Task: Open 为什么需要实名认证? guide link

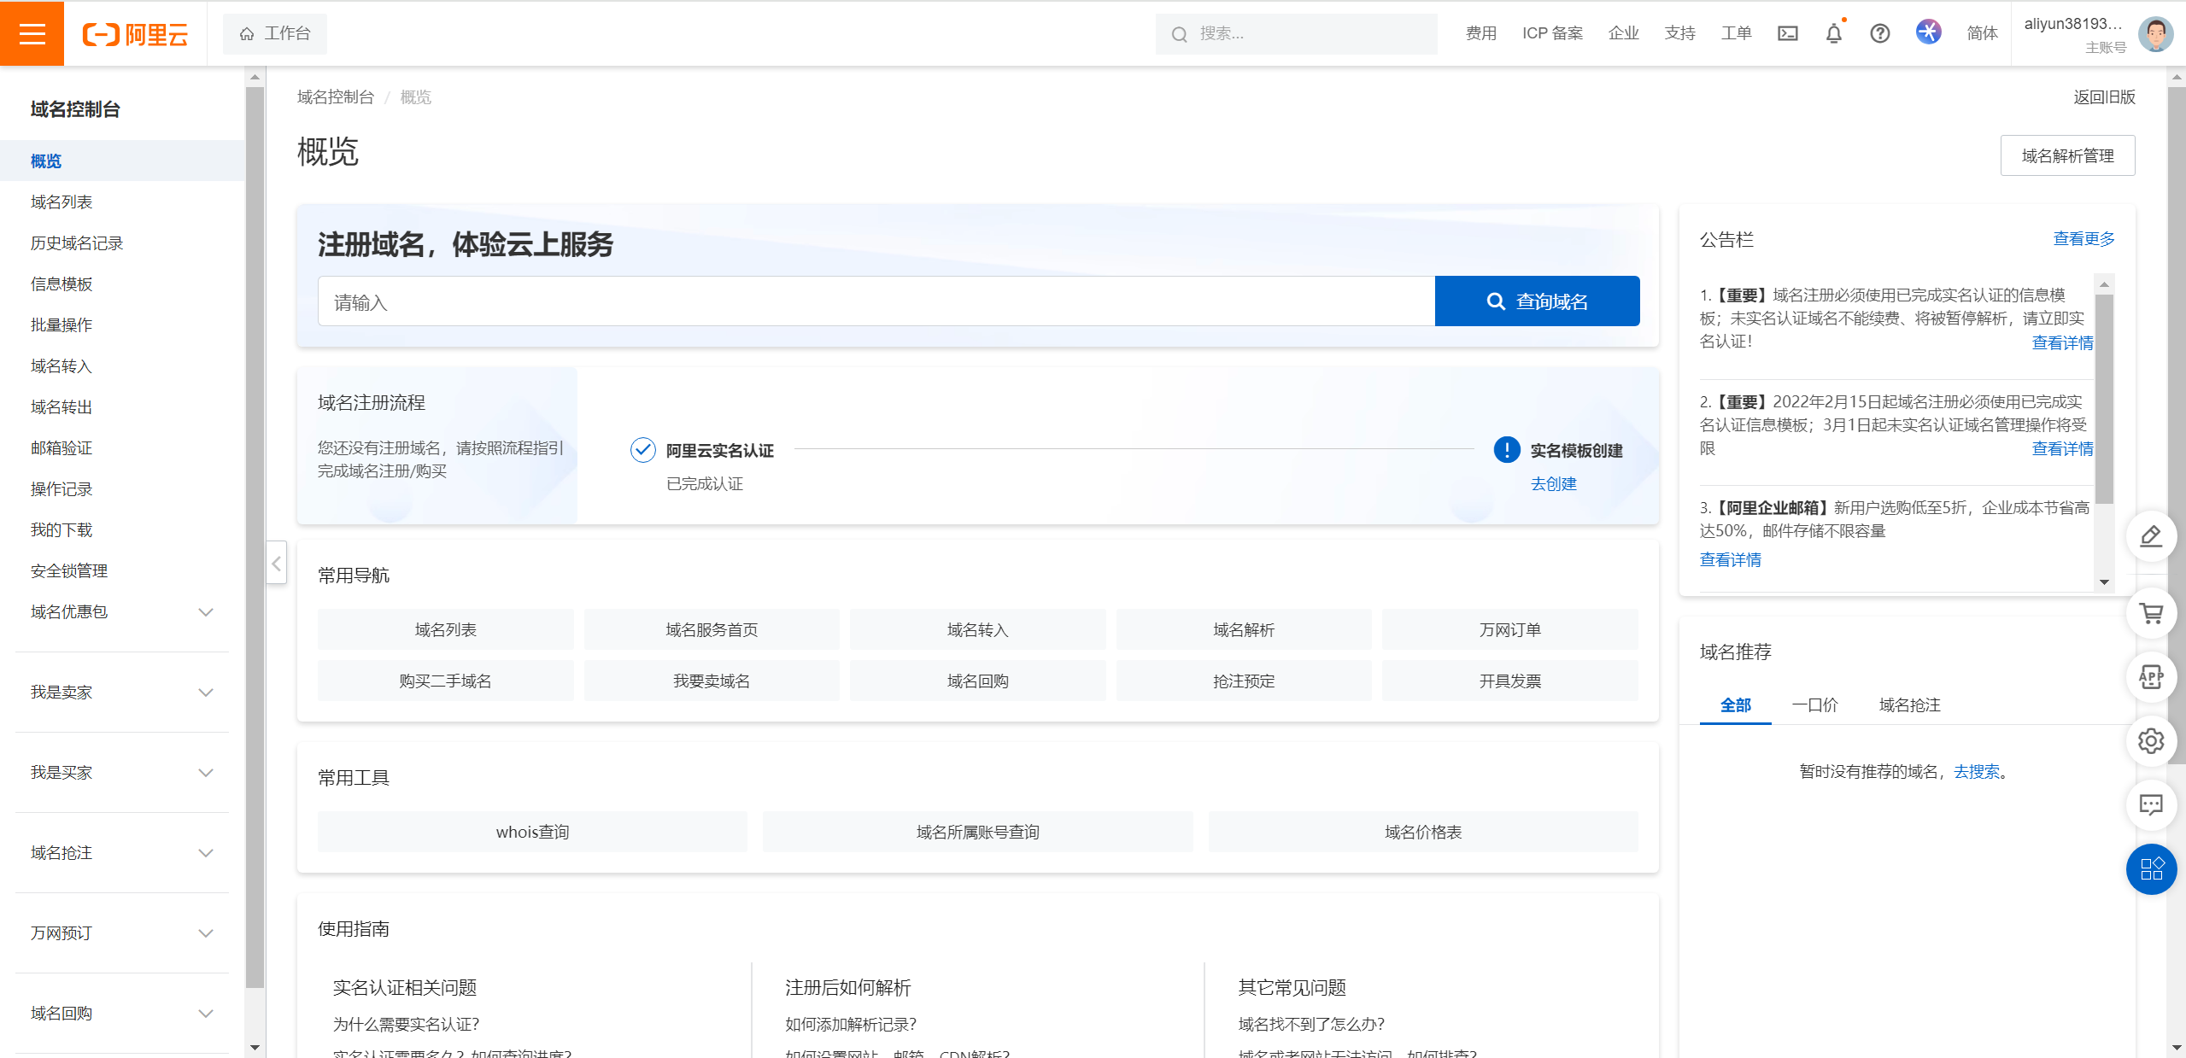Action: point(406,1025)
